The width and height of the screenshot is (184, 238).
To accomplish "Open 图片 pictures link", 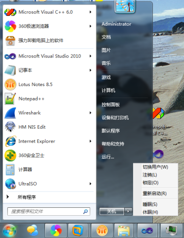I will [106, 50].
